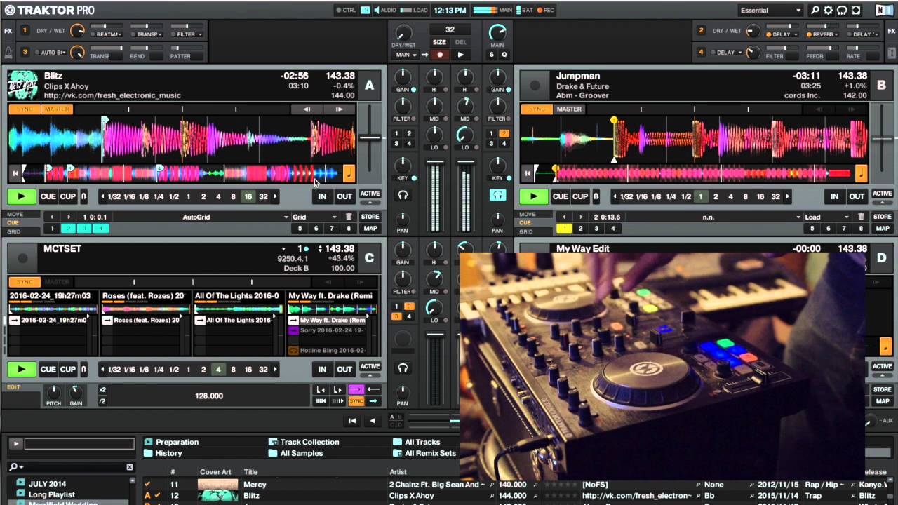The image size is (898, 505).
Task: Toggle SYNC on Deck C
Action: (x=25, y=282)
